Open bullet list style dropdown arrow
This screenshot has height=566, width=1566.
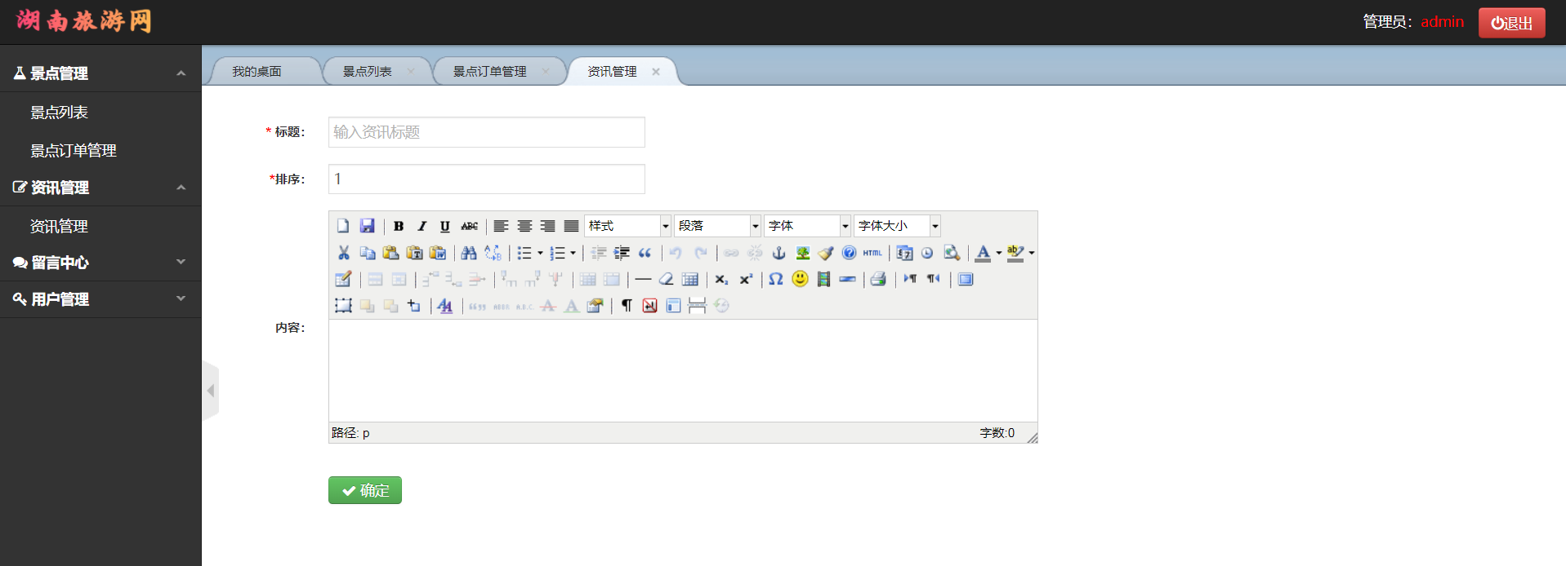tap(540, 253)
